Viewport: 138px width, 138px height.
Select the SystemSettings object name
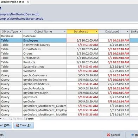(x=34, y=67)
